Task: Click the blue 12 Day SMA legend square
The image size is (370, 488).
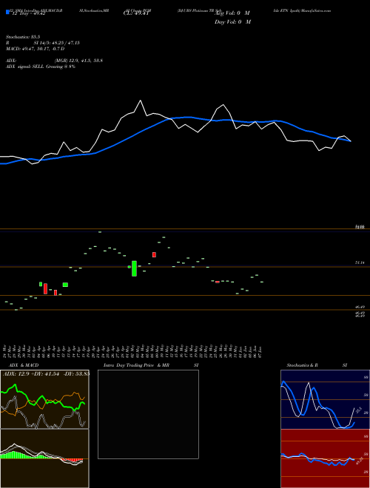Action: point(7,12)
